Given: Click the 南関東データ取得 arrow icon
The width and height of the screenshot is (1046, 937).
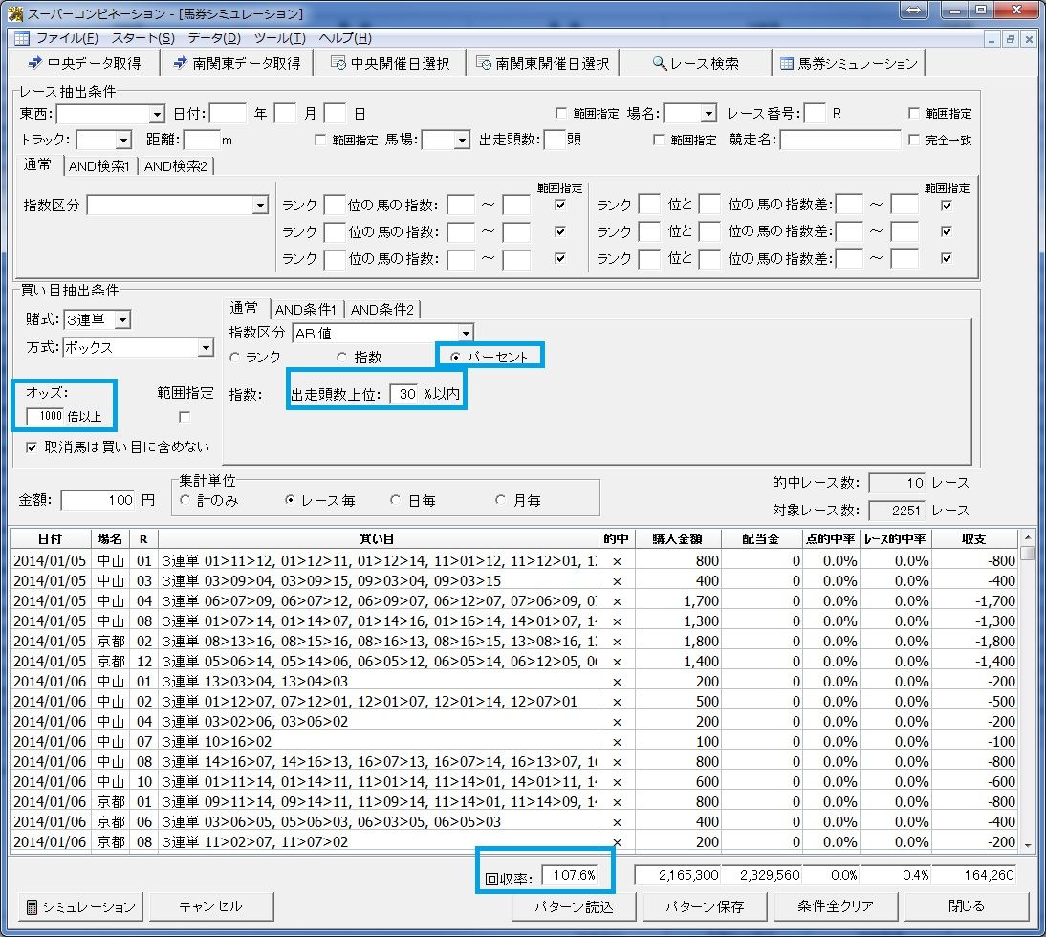Looking at the screenshot, I should [180, 63].
